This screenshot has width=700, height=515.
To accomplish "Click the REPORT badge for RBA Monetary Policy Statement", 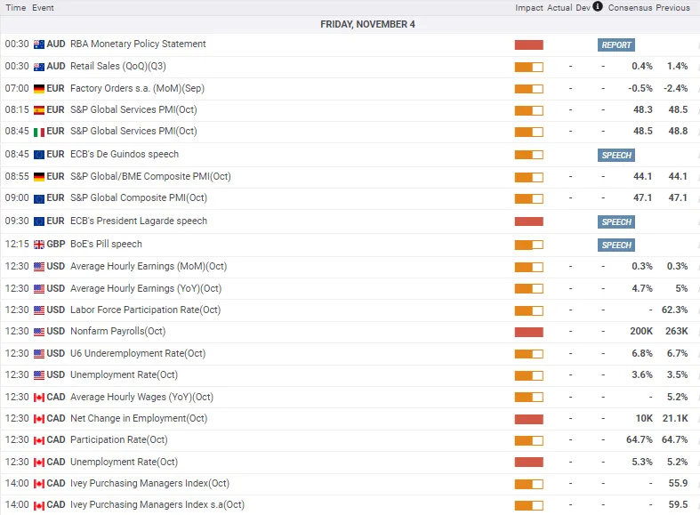I will (x=616, y=44).
